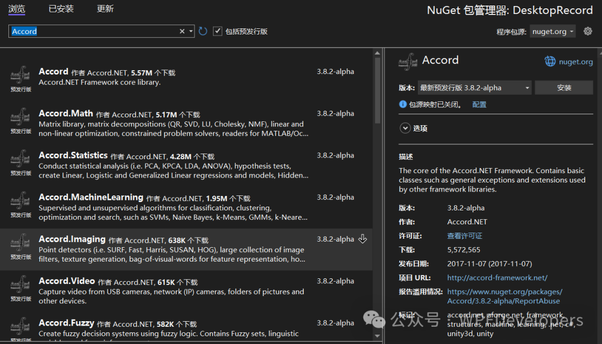Open the accord-framework.net project URL

click(x=497, y=278)
